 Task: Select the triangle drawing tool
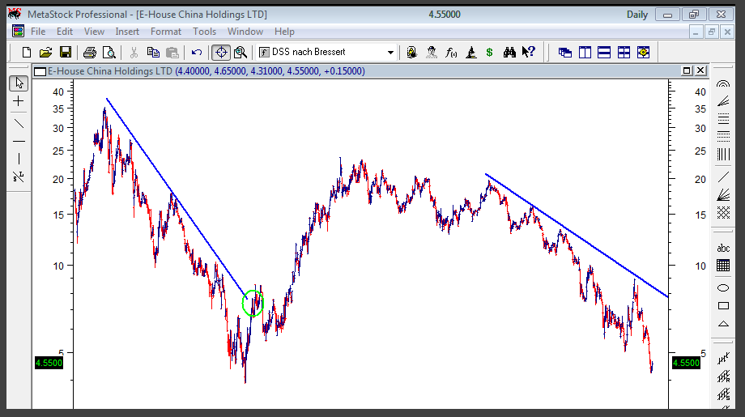(x=723, y=324)
